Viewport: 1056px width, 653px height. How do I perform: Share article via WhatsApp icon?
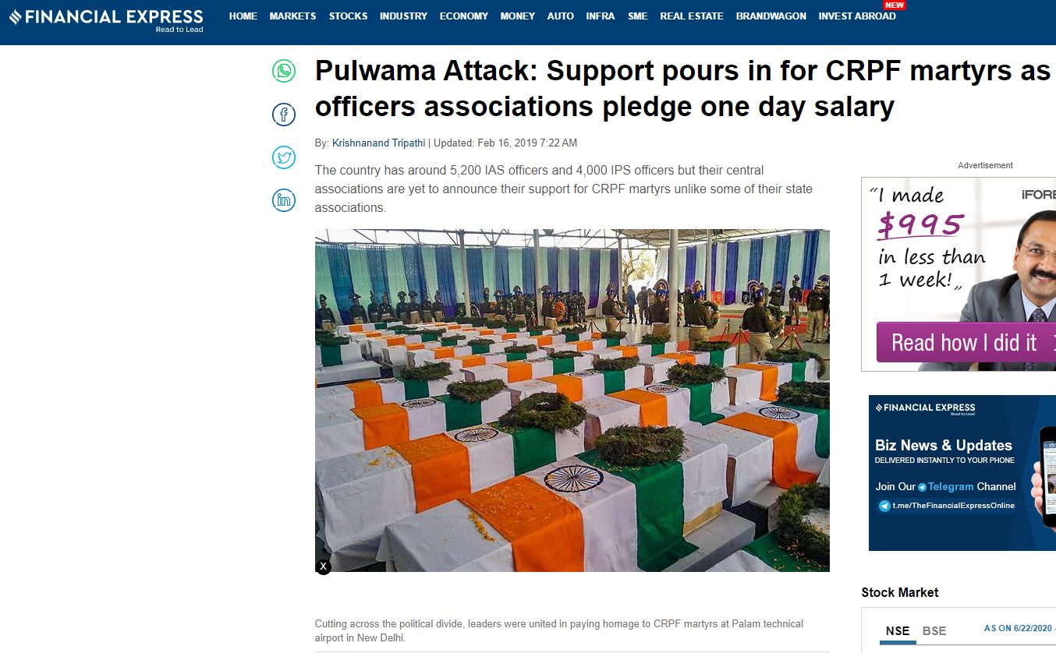tap(284, 71)
